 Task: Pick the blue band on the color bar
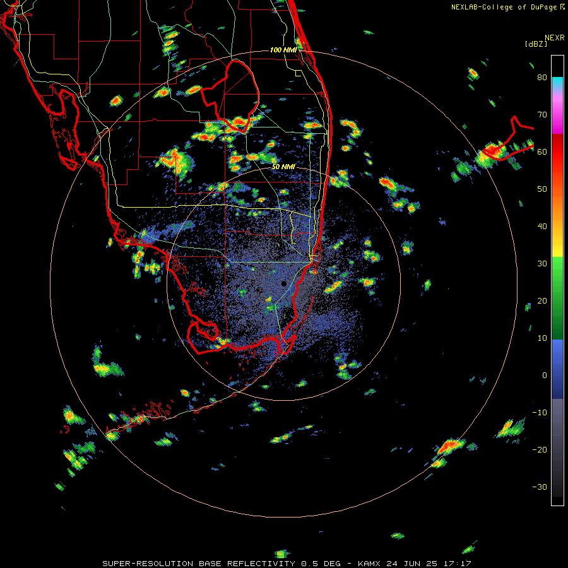pyautogui.click(x=557, y=369)
